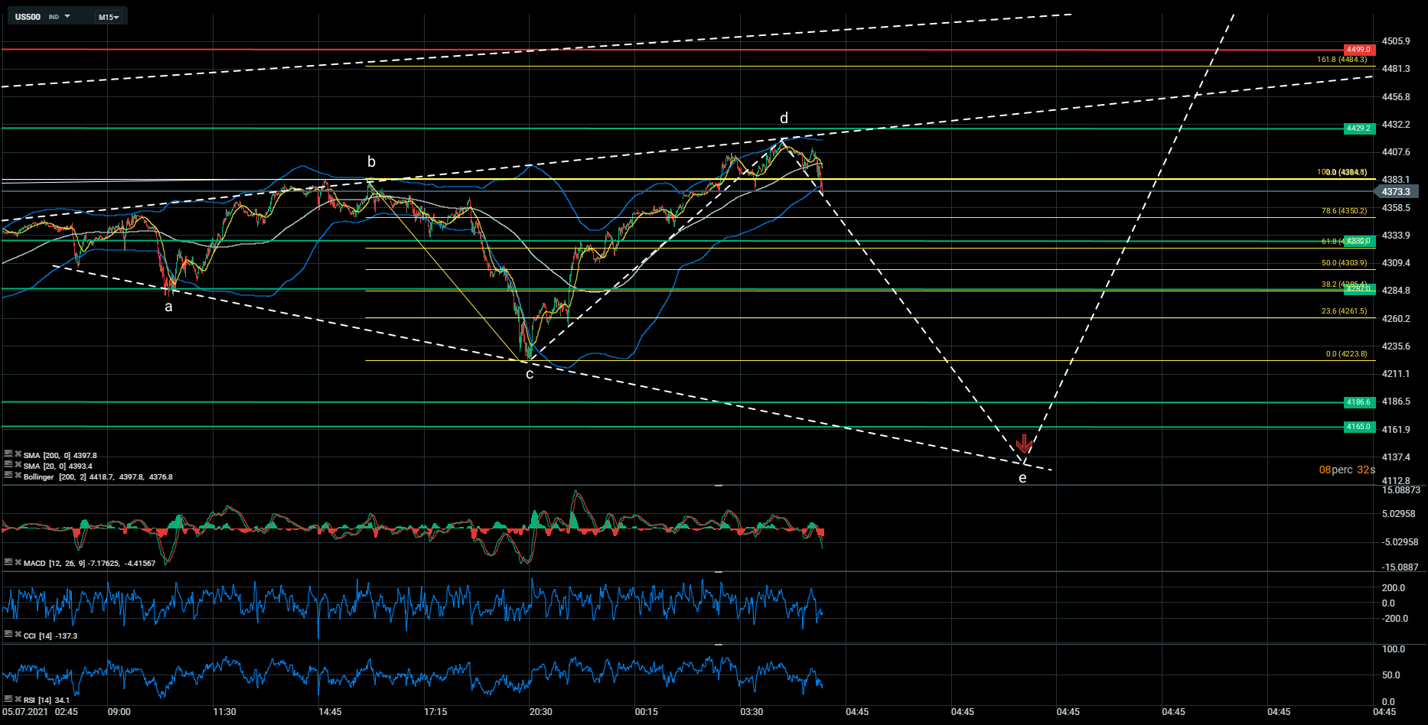Viewport: 1428px width, 725px height.
Task: Open settings icon for SMA 200 indicator
Action: [x=8, y=454]
